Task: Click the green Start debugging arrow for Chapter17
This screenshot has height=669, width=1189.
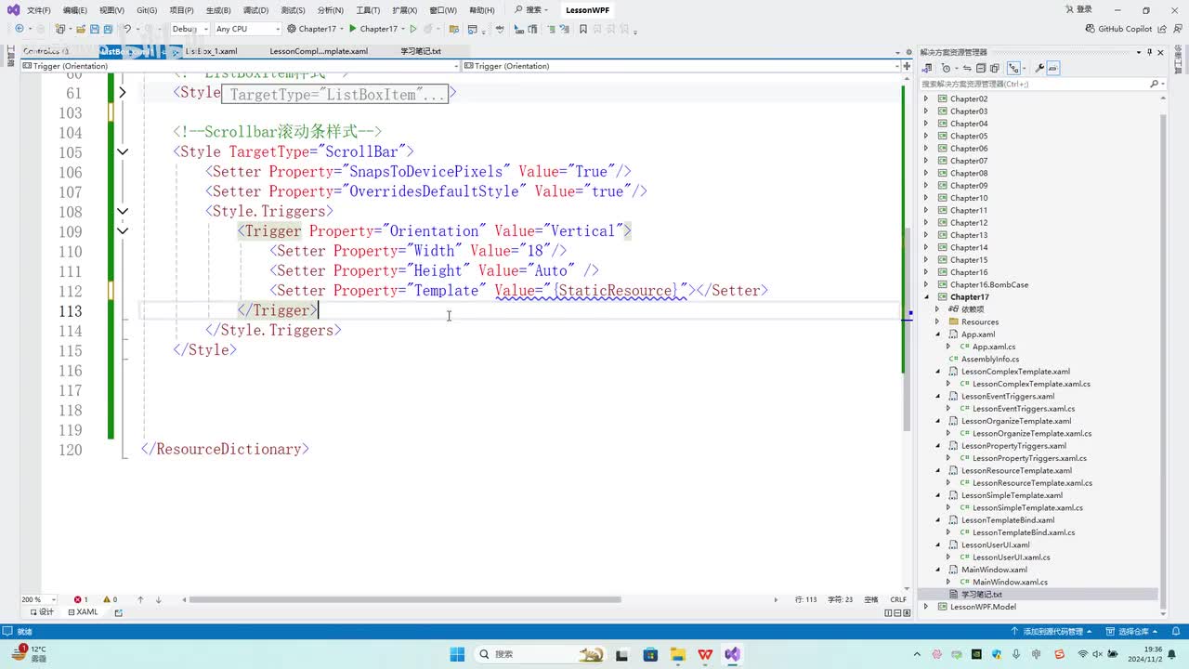Action: pos(352,29)
